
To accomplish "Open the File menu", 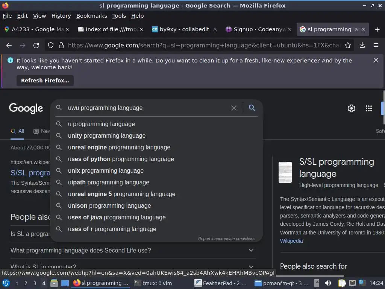I will point(7,16).
